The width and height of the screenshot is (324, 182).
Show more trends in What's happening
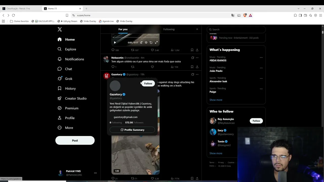216,100
